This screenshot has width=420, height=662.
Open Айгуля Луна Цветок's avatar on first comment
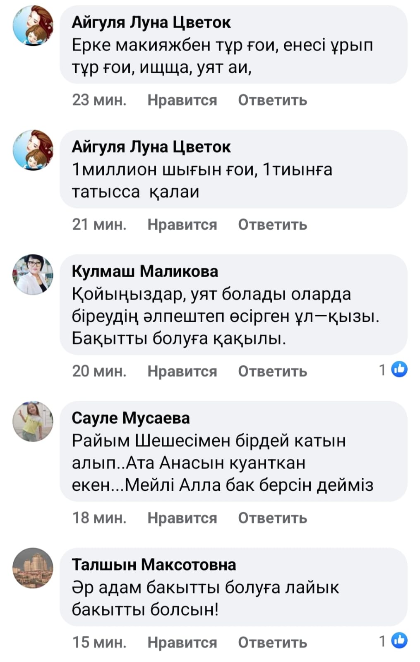point(33,26)
